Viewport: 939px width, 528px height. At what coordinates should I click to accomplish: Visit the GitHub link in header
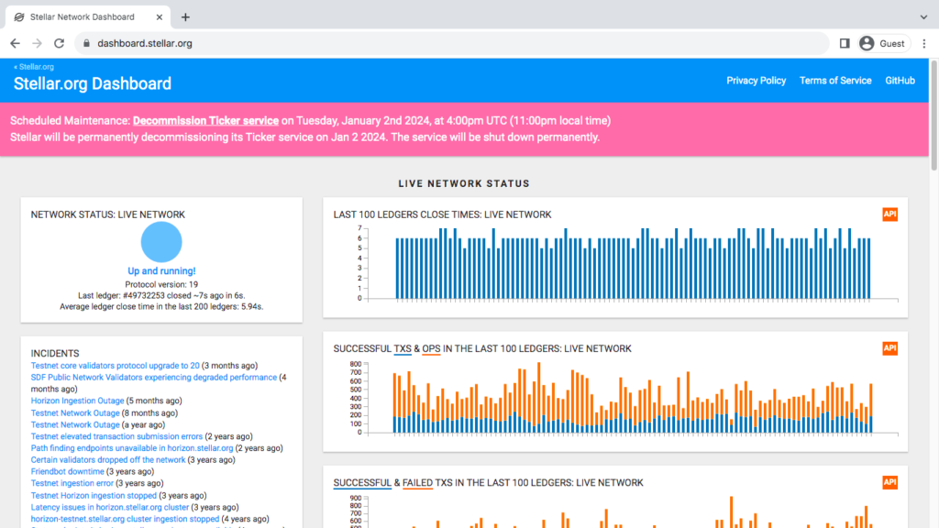900,81
